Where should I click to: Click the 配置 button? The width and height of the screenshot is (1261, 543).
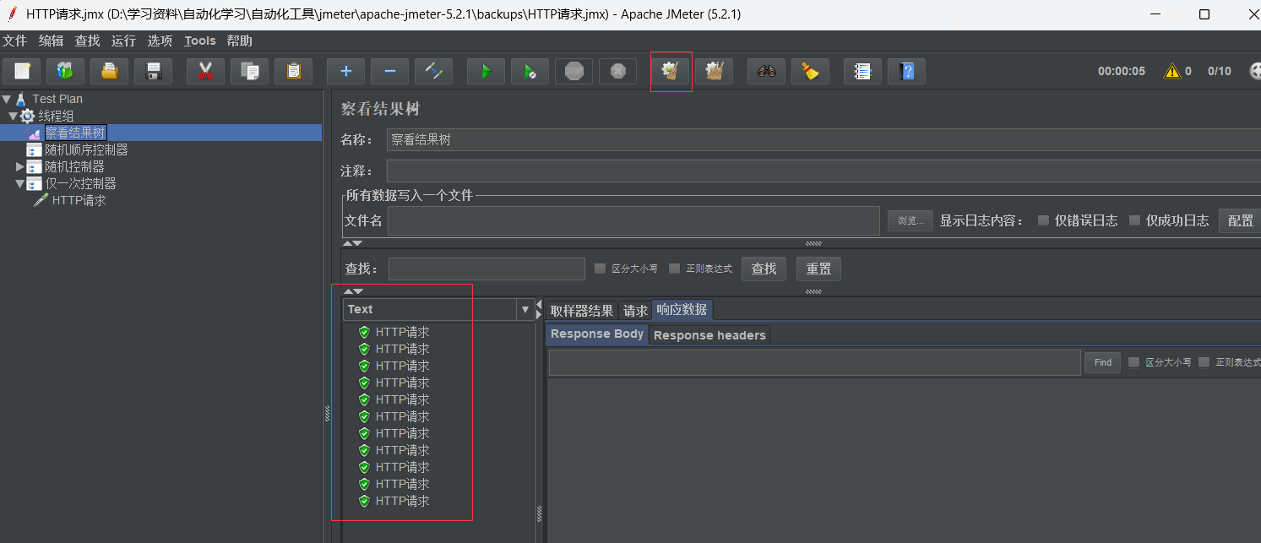[x=1240, y=220]
